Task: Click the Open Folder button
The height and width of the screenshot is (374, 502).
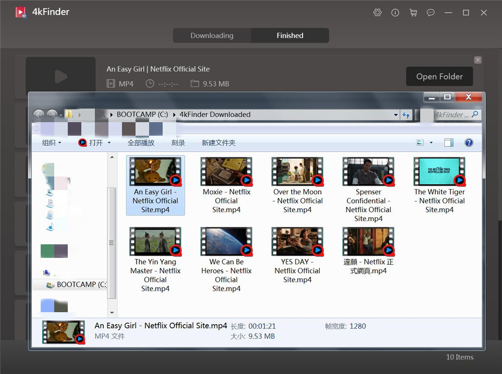Action: [439, 76]
